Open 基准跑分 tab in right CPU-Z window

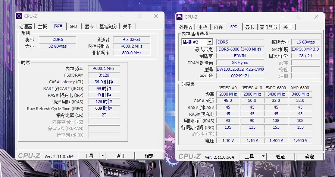click(x=269, y=27)
